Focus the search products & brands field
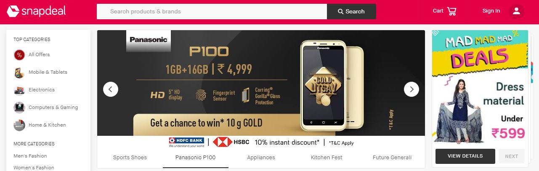Image resolution: width=539 pixels, height=171 pixels. (212, 11)
